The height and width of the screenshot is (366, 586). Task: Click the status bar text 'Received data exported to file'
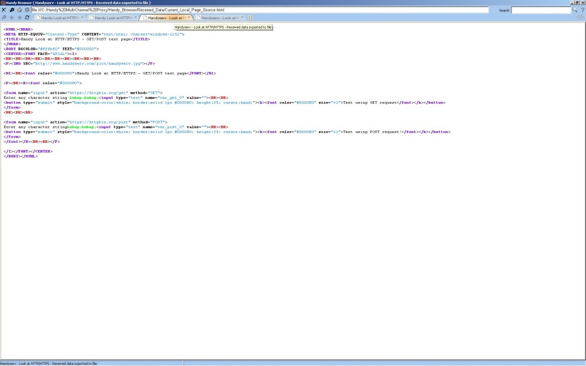coord(74,364)
